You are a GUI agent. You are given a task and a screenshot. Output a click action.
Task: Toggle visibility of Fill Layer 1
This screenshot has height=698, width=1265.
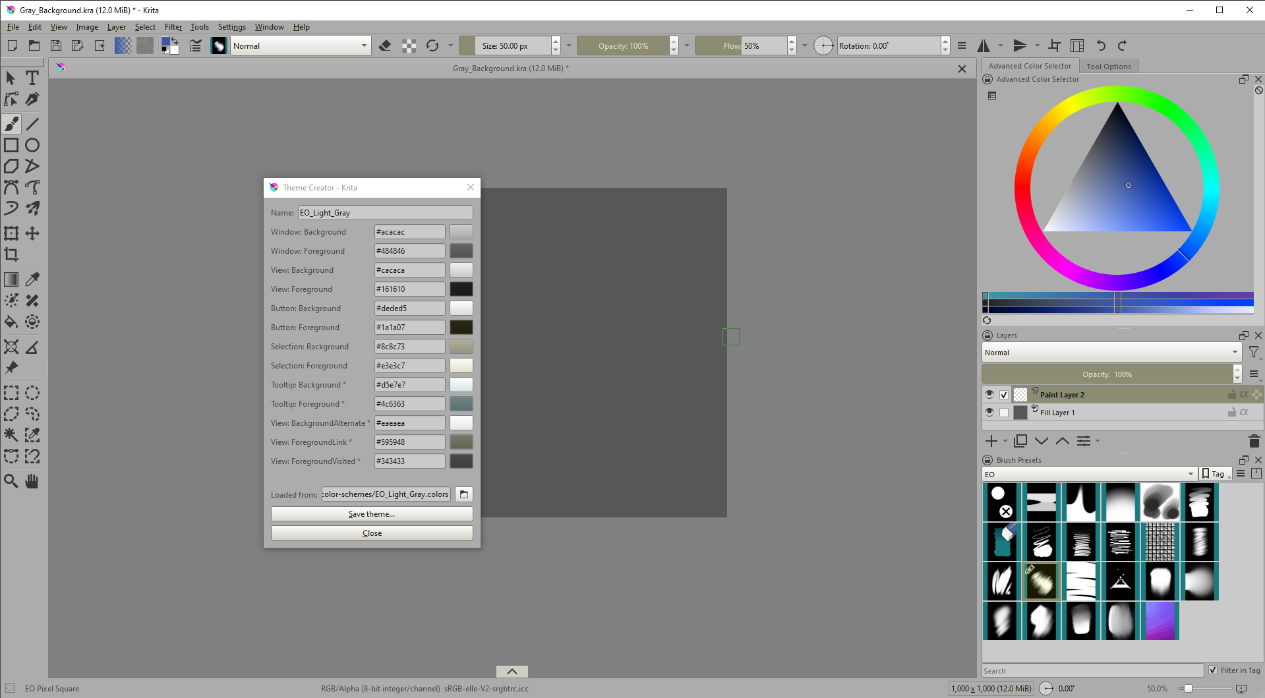pyautogui.click(x=989, y=412)
